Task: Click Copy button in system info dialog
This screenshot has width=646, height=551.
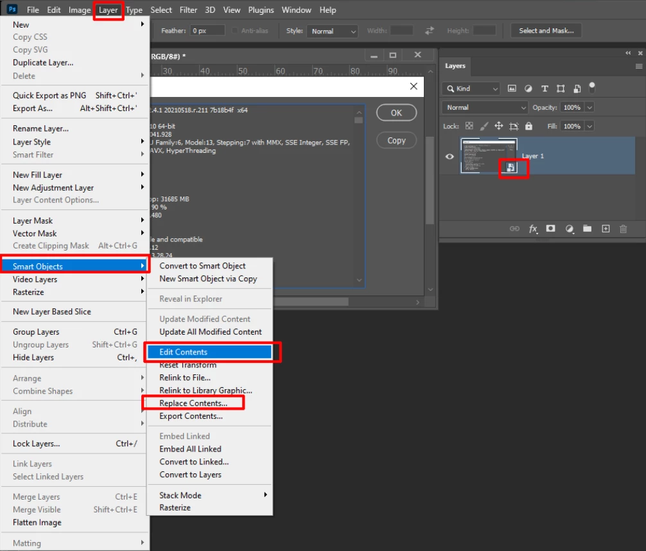Action: pos(396,141)
